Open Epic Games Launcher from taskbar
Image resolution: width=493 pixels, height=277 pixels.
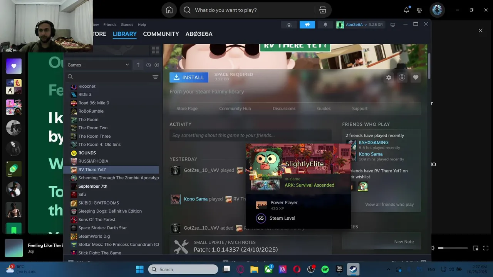[339, 269]
